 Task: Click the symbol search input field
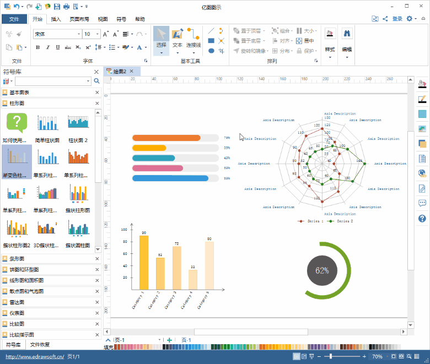[51, 81]
